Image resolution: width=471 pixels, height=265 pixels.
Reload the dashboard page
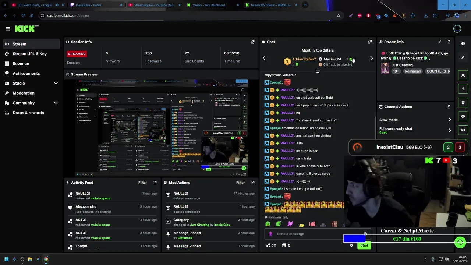click(x=23, y=15)
